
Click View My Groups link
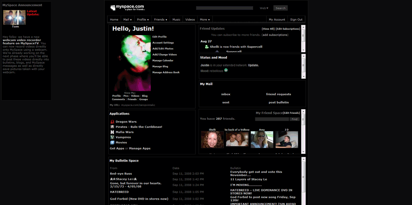tap(143, 99)
